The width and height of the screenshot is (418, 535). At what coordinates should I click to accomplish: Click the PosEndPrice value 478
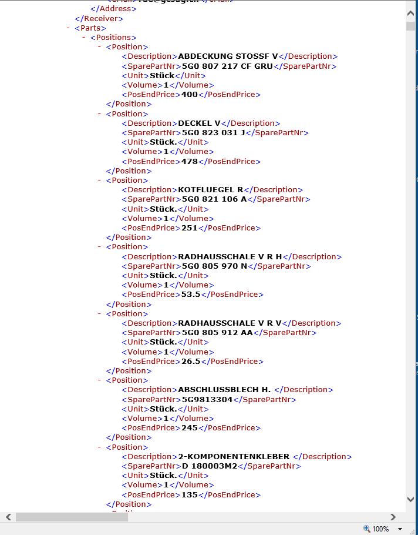tap(190, 162)
